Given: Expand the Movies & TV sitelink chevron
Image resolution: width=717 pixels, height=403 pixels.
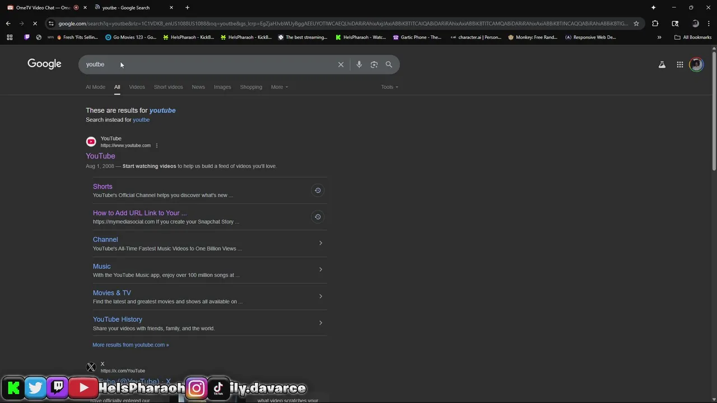Looking at the screenshot, I should [x=320, y=296].
